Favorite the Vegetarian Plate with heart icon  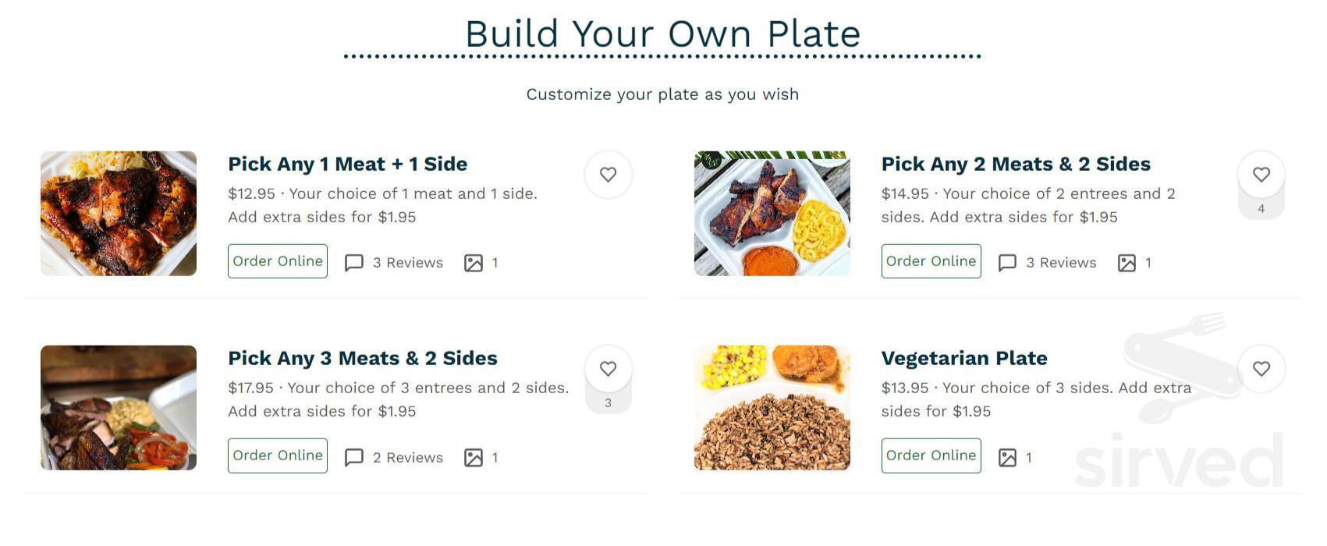(1261, 369)
